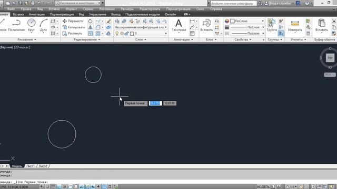Click the Explode tool icon

coord(109,27)
